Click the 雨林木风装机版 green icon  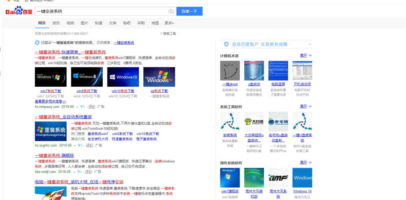pyautogui.click(x=254, y=178)
